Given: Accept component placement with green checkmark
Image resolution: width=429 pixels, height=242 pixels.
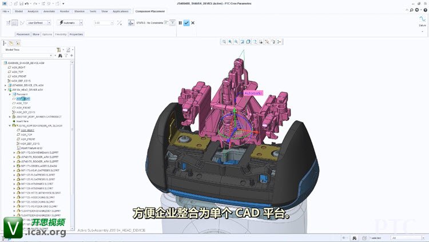Looking at the screenshot, I should click(x=186, y=23).
